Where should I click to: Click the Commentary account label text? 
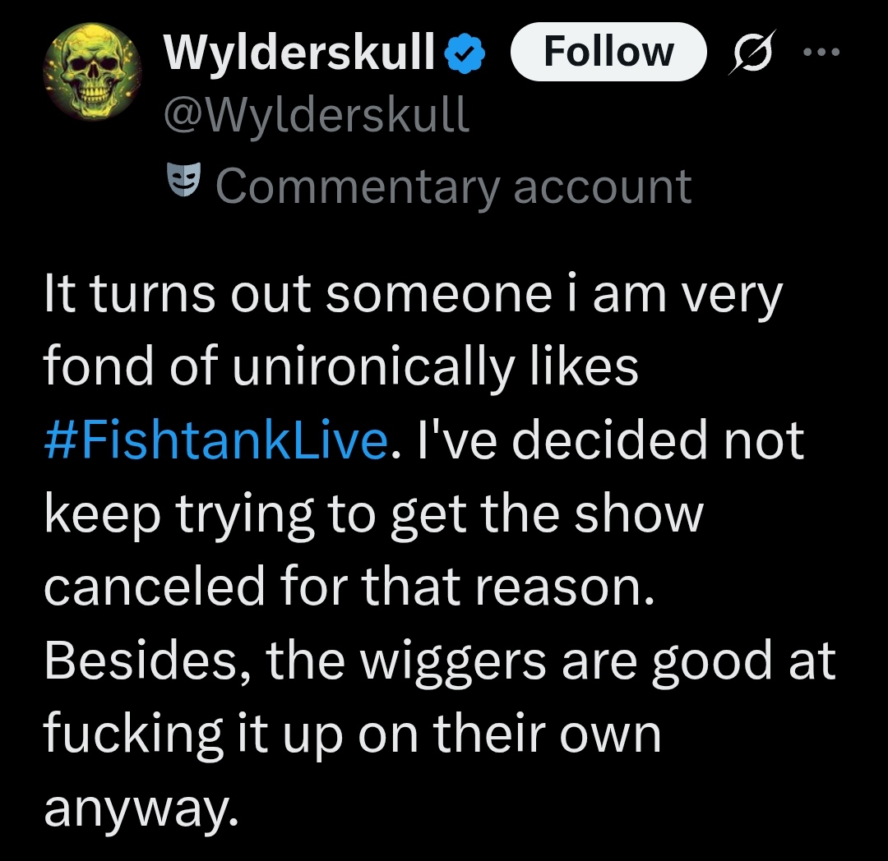453,186
